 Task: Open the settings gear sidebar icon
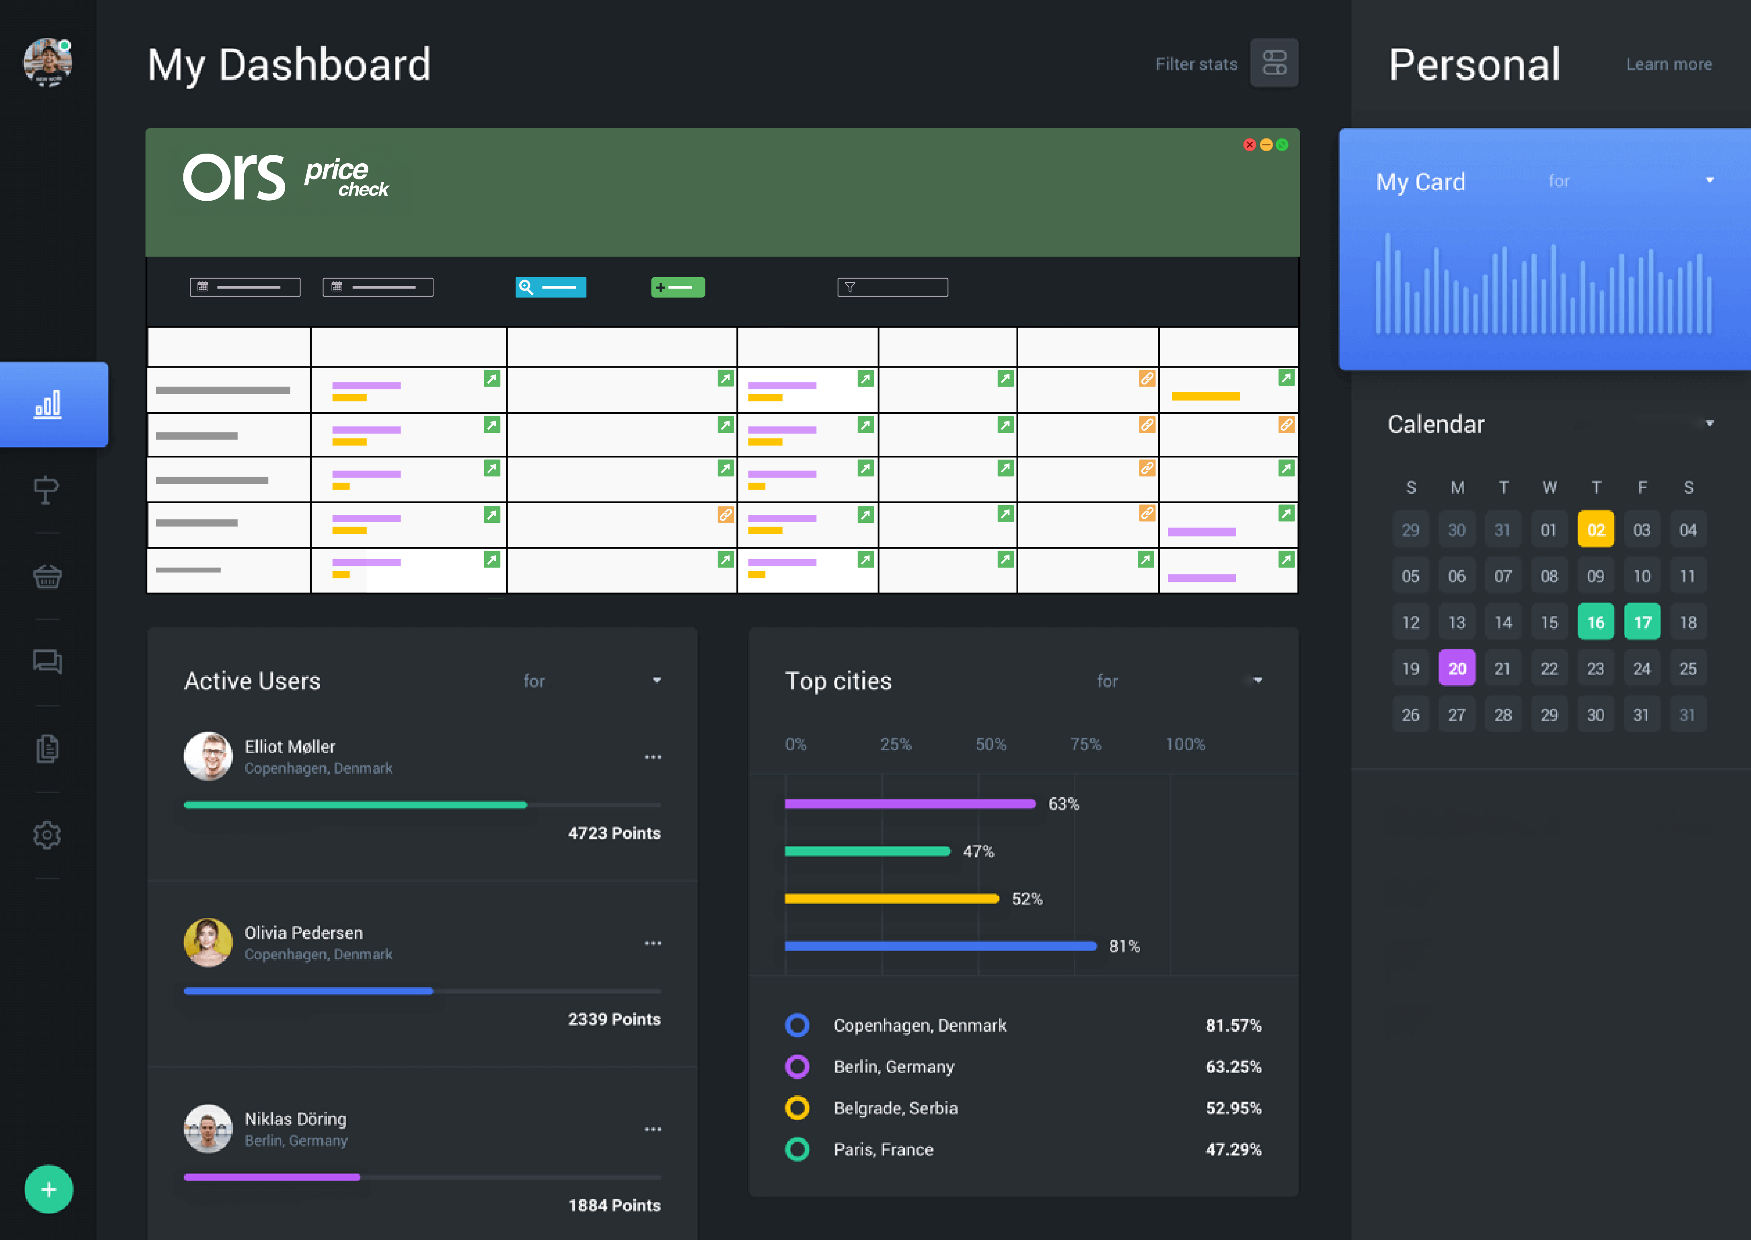pyautogui.click(x=47, y=835)
